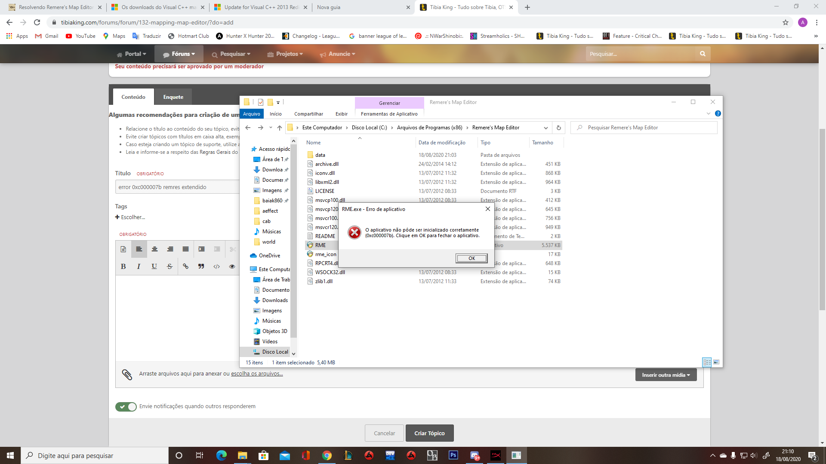Click the code insert icon

tap(216, 266)
